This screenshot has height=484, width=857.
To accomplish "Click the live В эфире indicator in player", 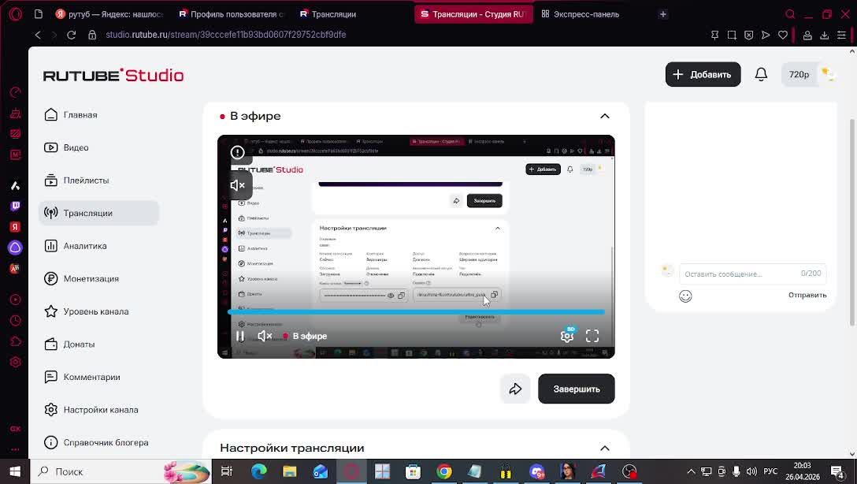I will (x=304, y=336).
